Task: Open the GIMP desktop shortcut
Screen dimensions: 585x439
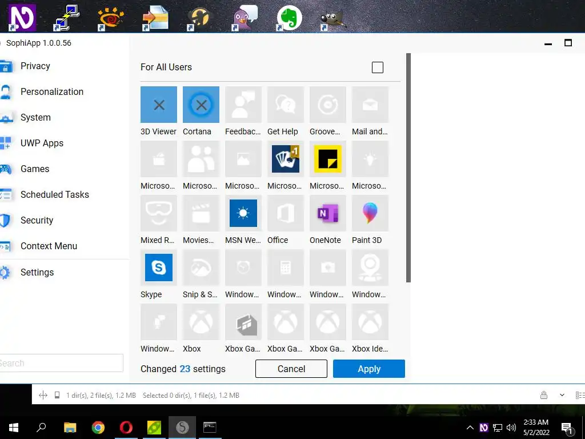Action: (334, 19)
